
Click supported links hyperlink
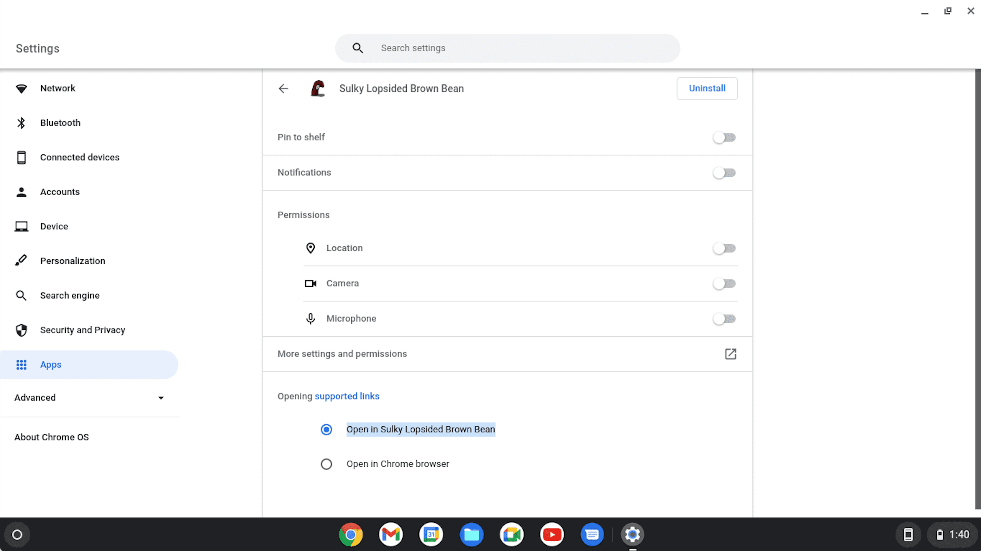347,396
